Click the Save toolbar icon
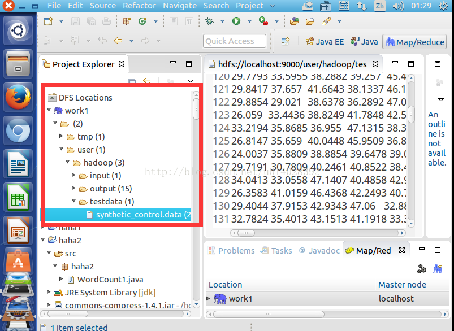The image size is (454, 331). (75, 21)
